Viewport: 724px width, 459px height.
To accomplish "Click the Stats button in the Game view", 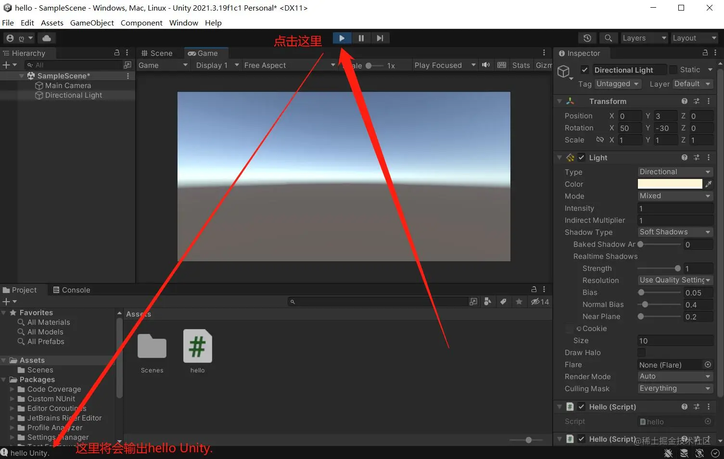I will pyautogui.click(x=521, y=65).
